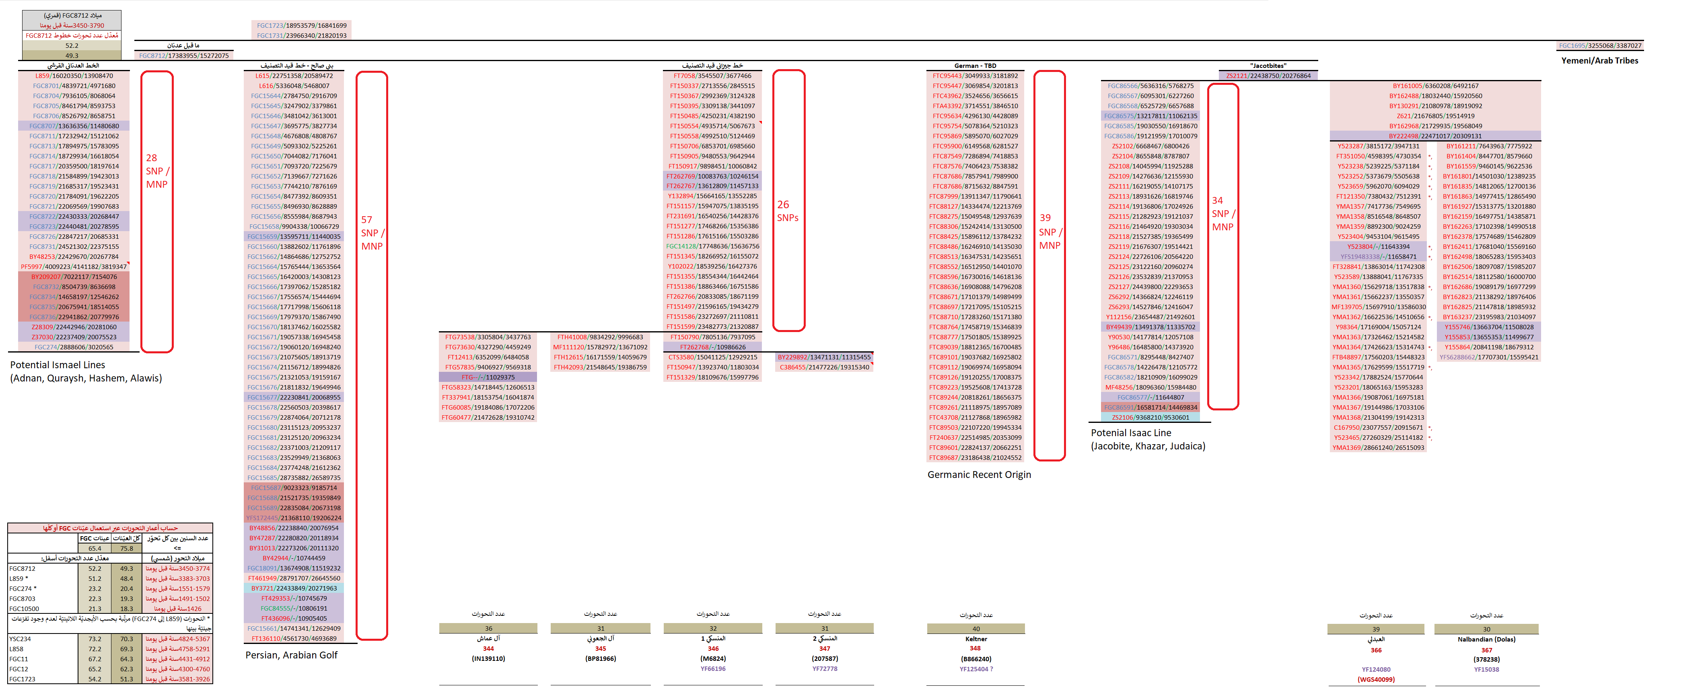
Task: Select the FGC1695/3255068/3387027 cell
Action: pyautogui.click(x=1599, y=46)
